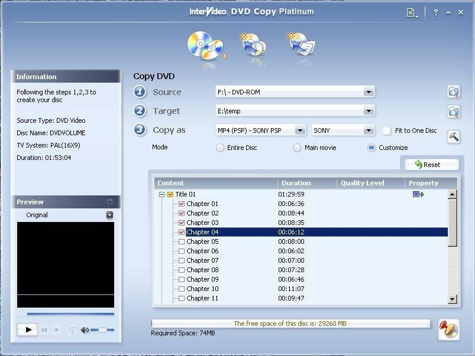Click the Content column header
Viewport: 475px width, 356px height.
pos(216,183)
